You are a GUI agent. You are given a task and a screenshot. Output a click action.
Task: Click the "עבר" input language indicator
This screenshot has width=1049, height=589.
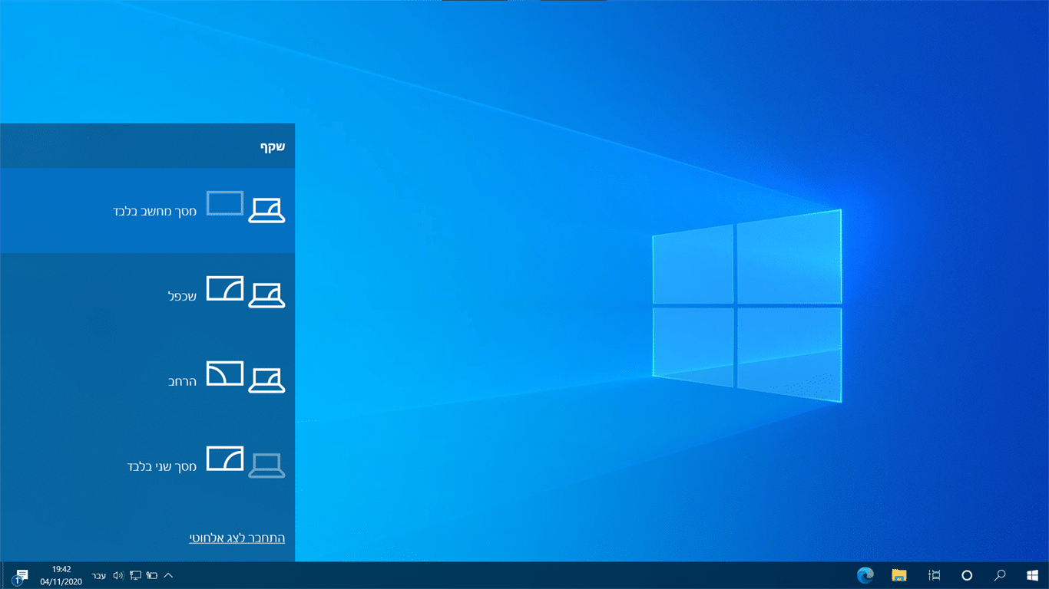(x=99, y=576)
